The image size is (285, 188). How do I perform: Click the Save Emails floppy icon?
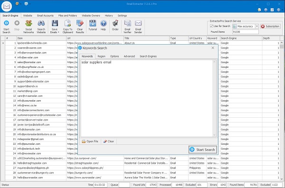(55, 23)
